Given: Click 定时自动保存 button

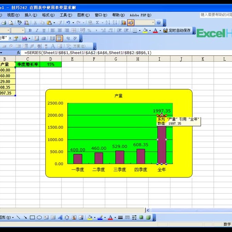Looking at the screenshot, I should (177, 31).
